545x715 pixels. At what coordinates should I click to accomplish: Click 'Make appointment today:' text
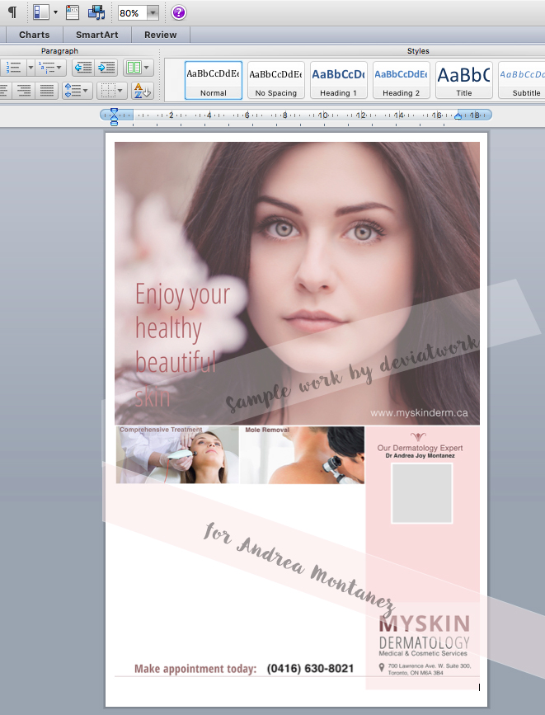(x=195, y=669)
